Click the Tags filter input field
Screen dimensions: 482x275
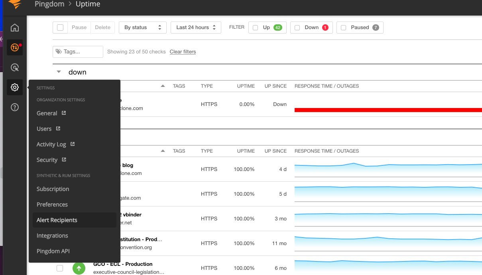point(78,52)
